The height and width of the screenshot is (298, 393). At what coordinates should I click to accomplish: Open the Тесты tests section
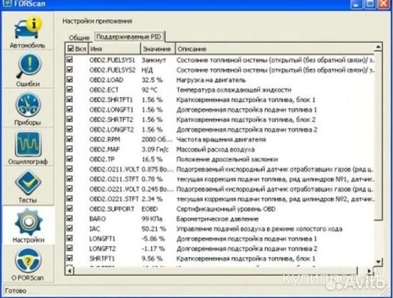[x=28, y=187]
